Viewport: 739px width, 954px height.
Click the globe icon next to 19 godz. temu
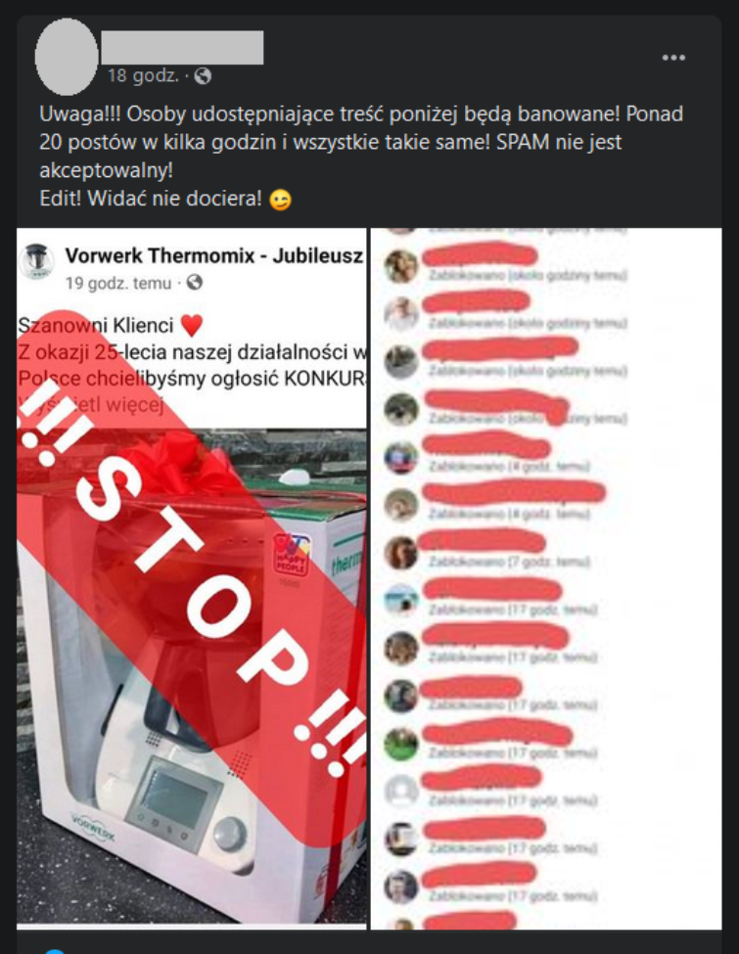pyautogui.click(x=195, y=283)
